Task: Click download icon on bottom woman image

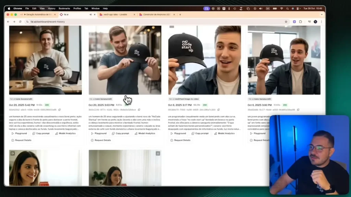Action: (158, 154)
